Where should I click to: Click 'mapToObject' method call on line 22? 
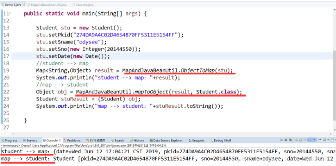pos(152,92)
